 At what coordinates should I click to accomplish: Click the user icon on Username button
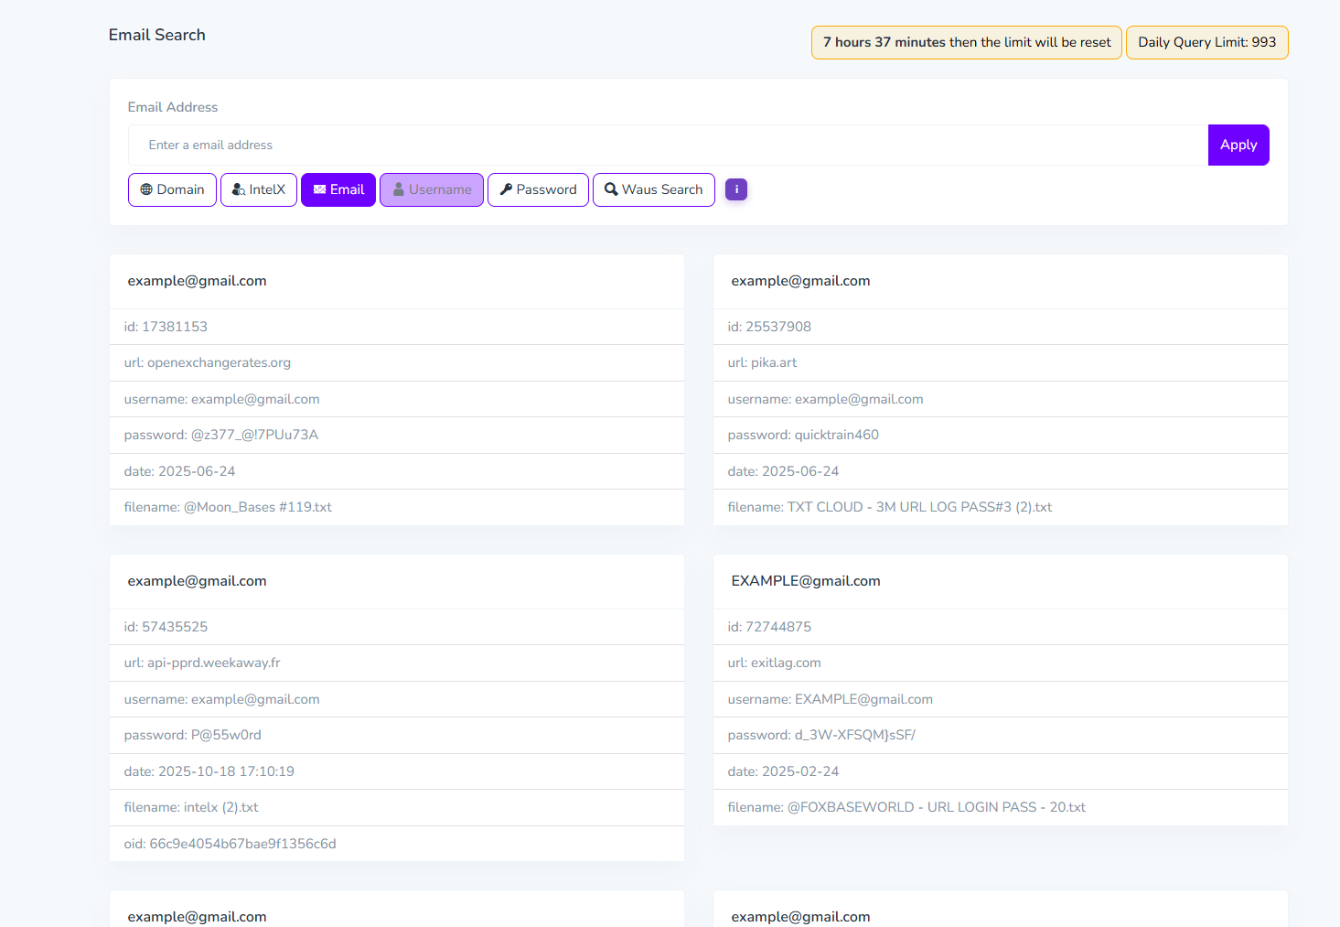pos(399,189)
